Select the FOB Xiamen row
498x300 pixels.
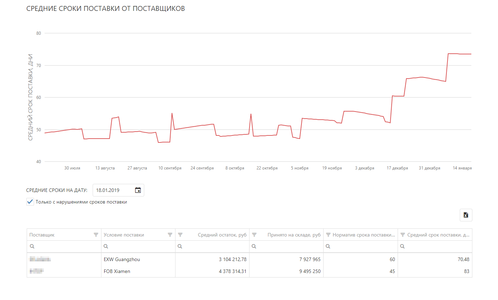[x=117, y=271]
